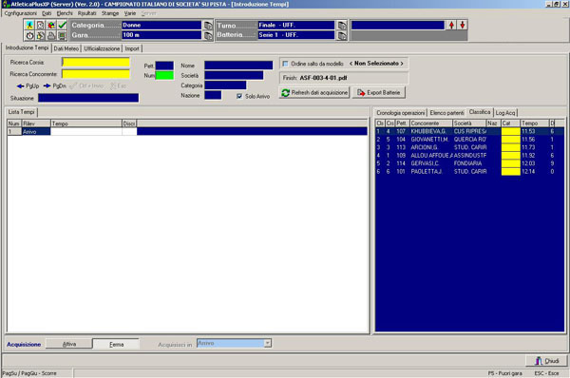570x378 pixels.
Task: Open the Varie menu
Action: tap(130, 13)
